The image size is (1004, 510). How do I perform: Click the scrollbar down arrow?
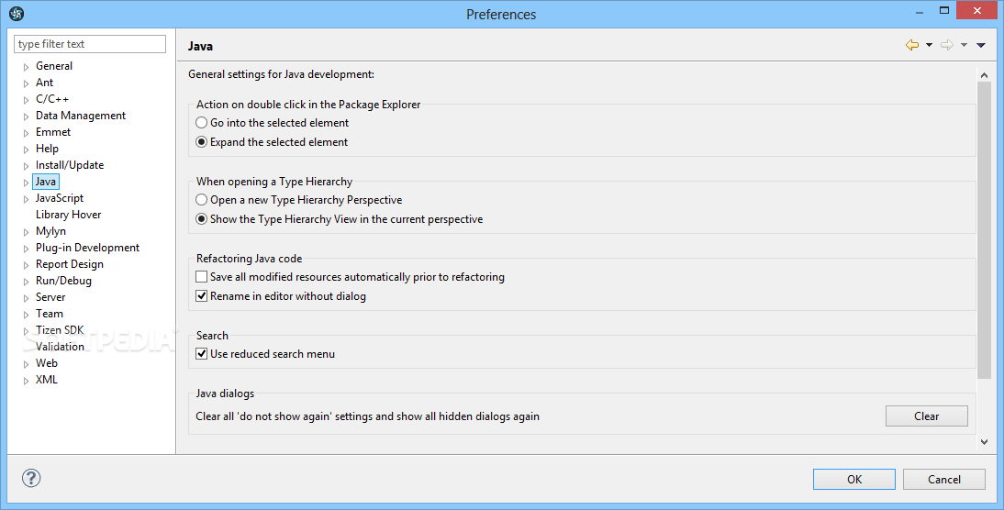(984, 441)
